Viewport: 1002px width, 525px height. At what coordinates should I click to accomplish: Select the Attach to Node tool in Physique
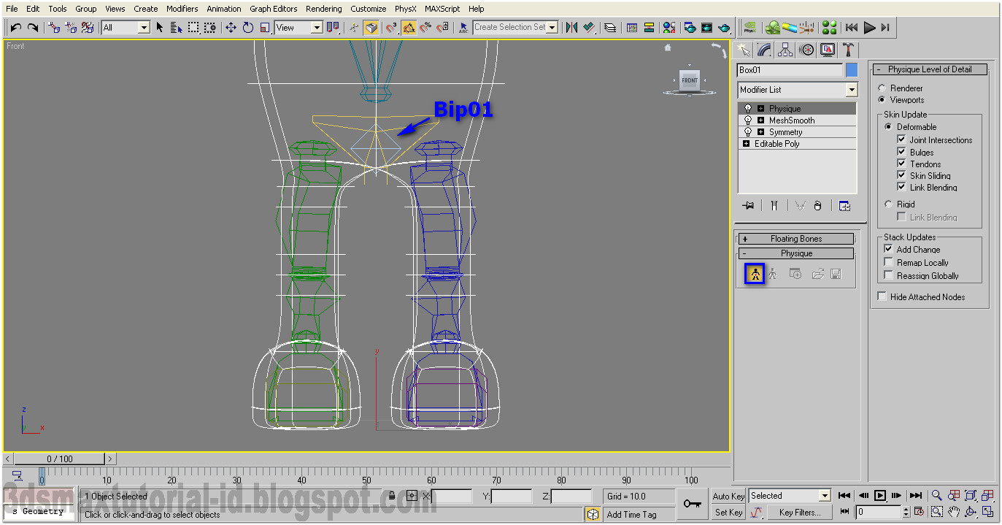[754, 273]
